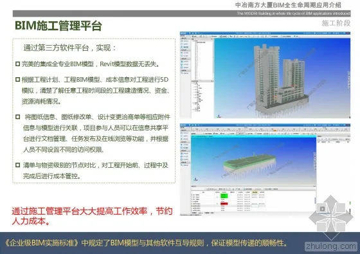The image size is (360, 254).
Task: Click the bullet text "完美的集成全专业BIM模型"
Action: click(58, 64)
